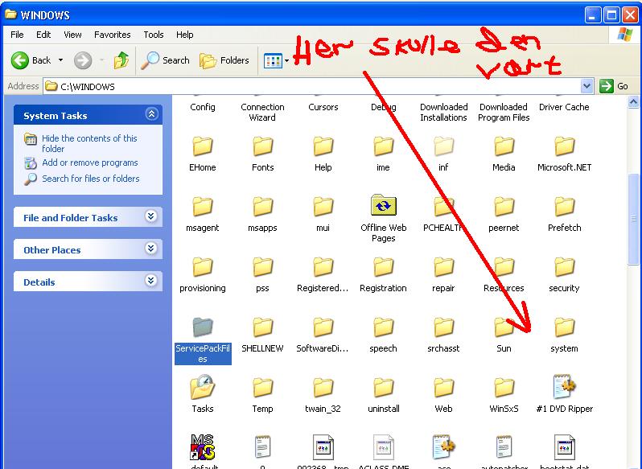Click Hide the contents of this folder
The height and width of the screenshot is (469, 642).
[x=89, y=143]
